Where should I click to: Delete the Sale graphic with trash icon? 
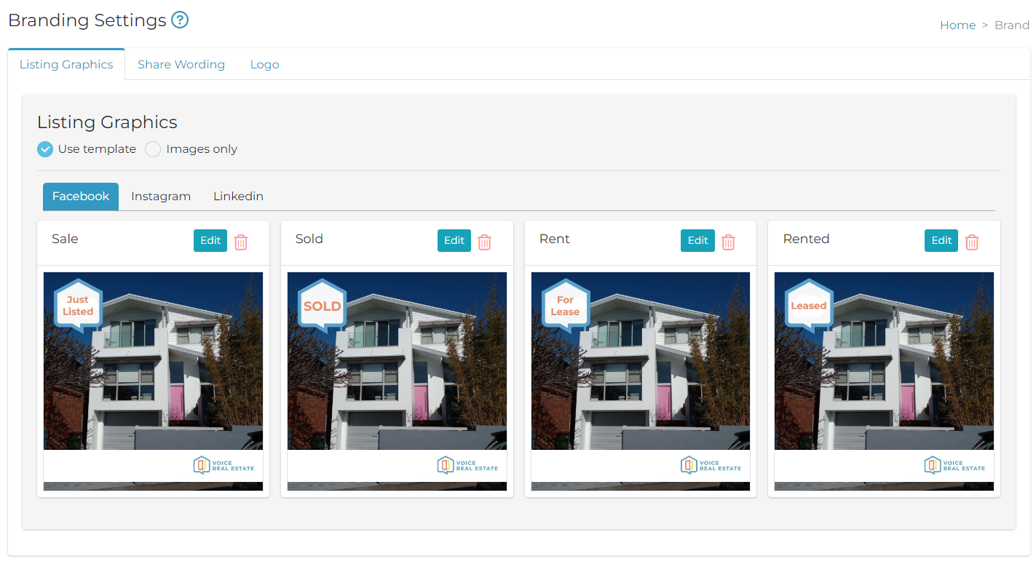[x=241, y=242]
